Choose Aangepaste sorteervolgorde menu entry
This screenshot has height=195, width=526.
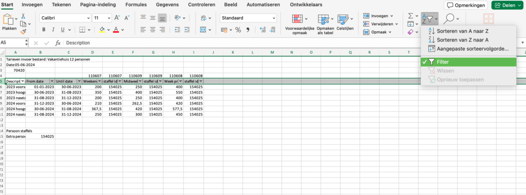tap(468, 49)
